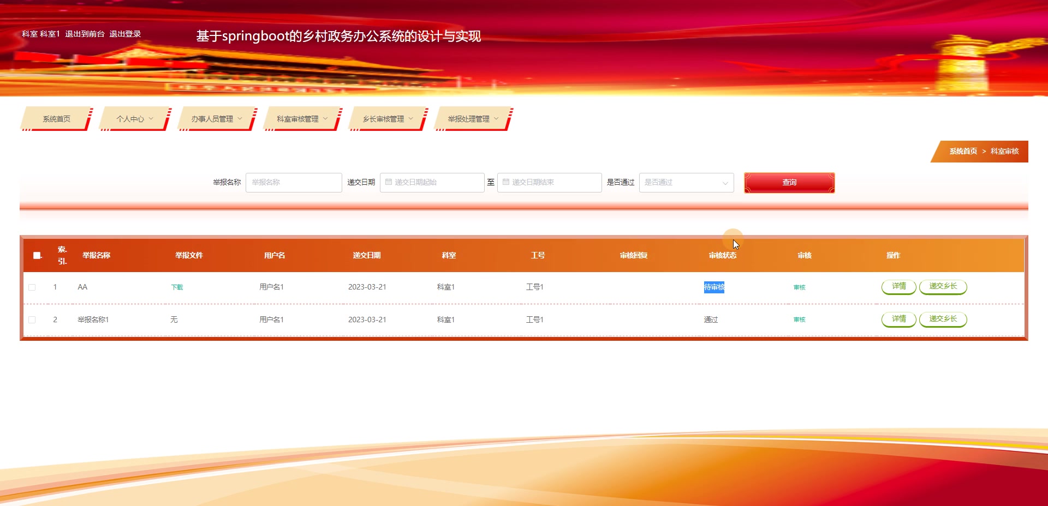Open 详情 for row 举报名称1
Screen dimensions: 1048x506
(x=898, y=319)
